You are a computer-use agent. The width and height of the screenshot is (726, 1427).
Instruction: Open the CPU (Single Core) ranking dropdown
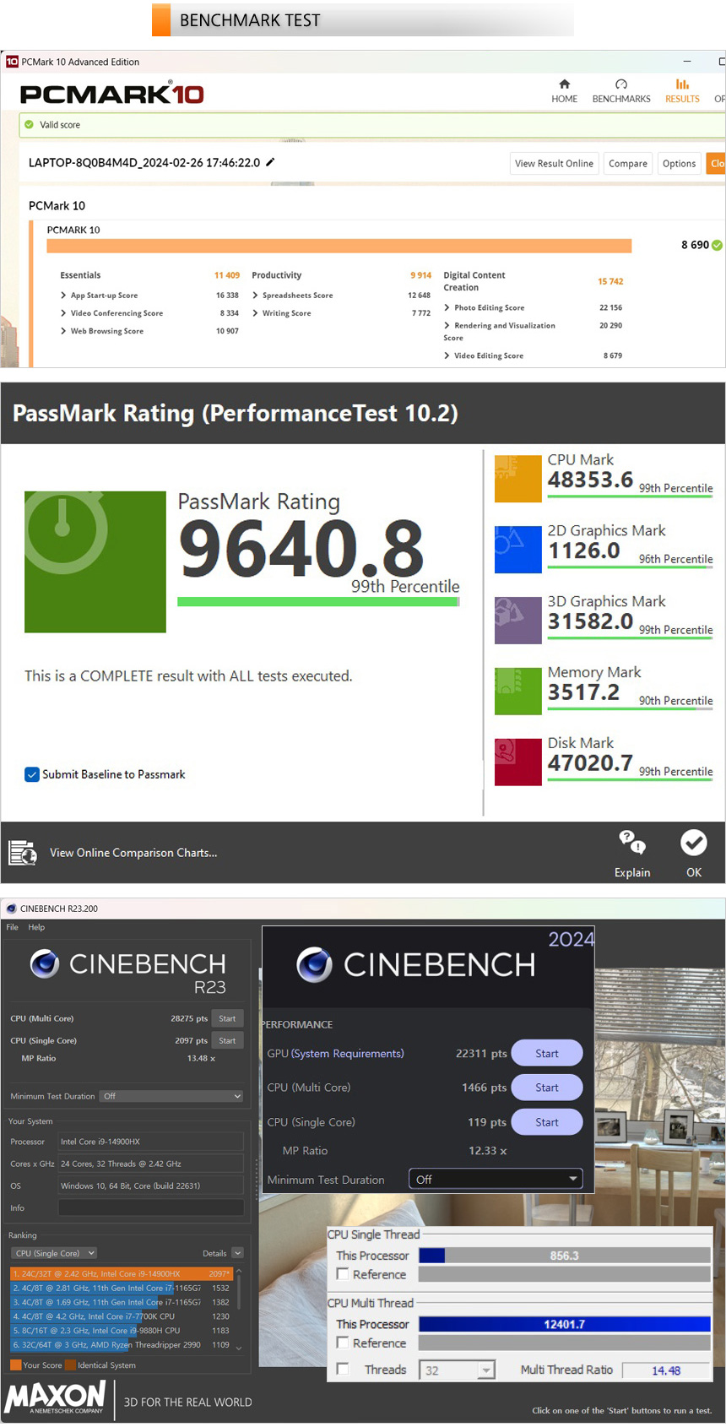(54, 1253)
